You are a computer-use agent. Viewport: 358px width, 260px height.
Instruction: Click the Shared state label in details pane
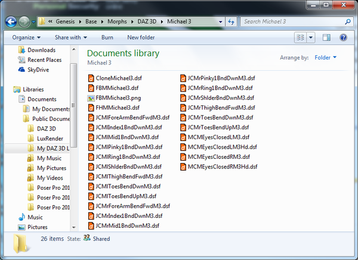click(101, 239)
